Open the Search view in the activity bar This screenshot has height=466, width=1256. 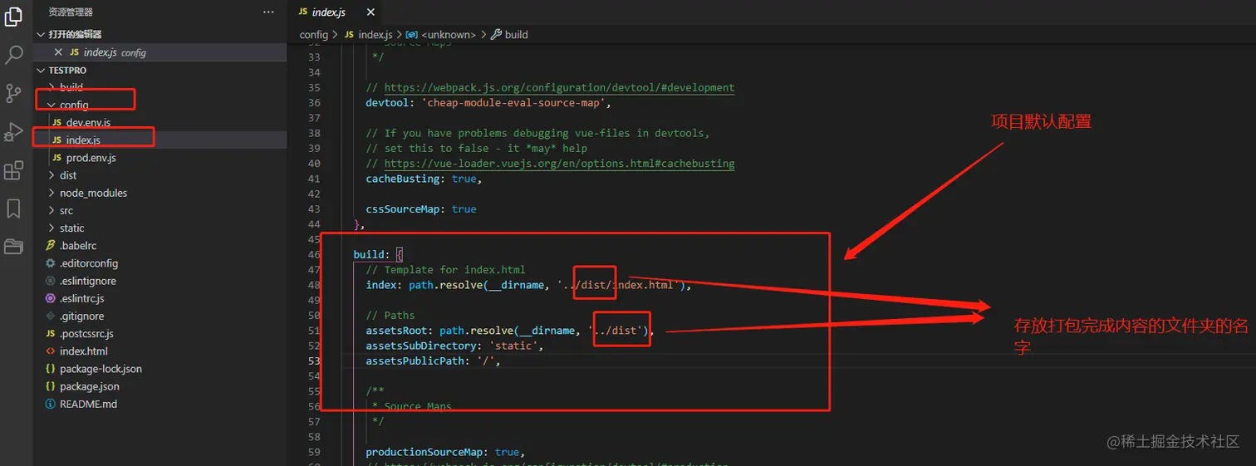tap(13, 55)
